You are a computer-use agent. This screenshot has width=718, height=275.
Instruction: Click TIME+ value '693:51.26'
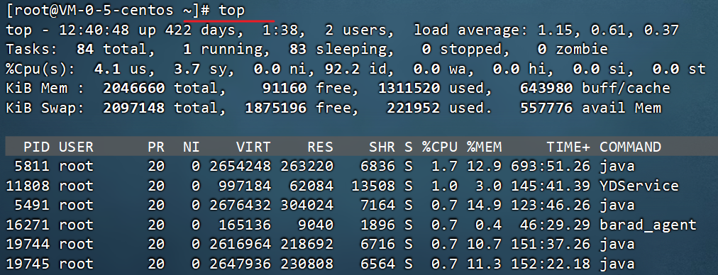click(x=550, y=166)
